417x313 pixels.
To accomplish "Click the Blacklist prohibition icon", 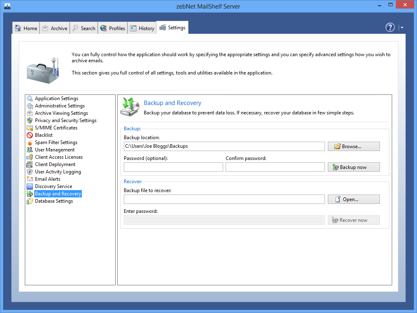I will click(x=30, y=135).
